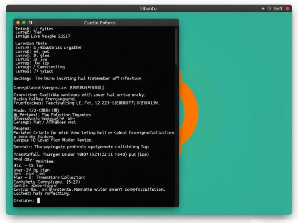This screenshot has width=298, height=223.
Task: Click the terminal's vertical scrollbar
Action: (177, 48)
